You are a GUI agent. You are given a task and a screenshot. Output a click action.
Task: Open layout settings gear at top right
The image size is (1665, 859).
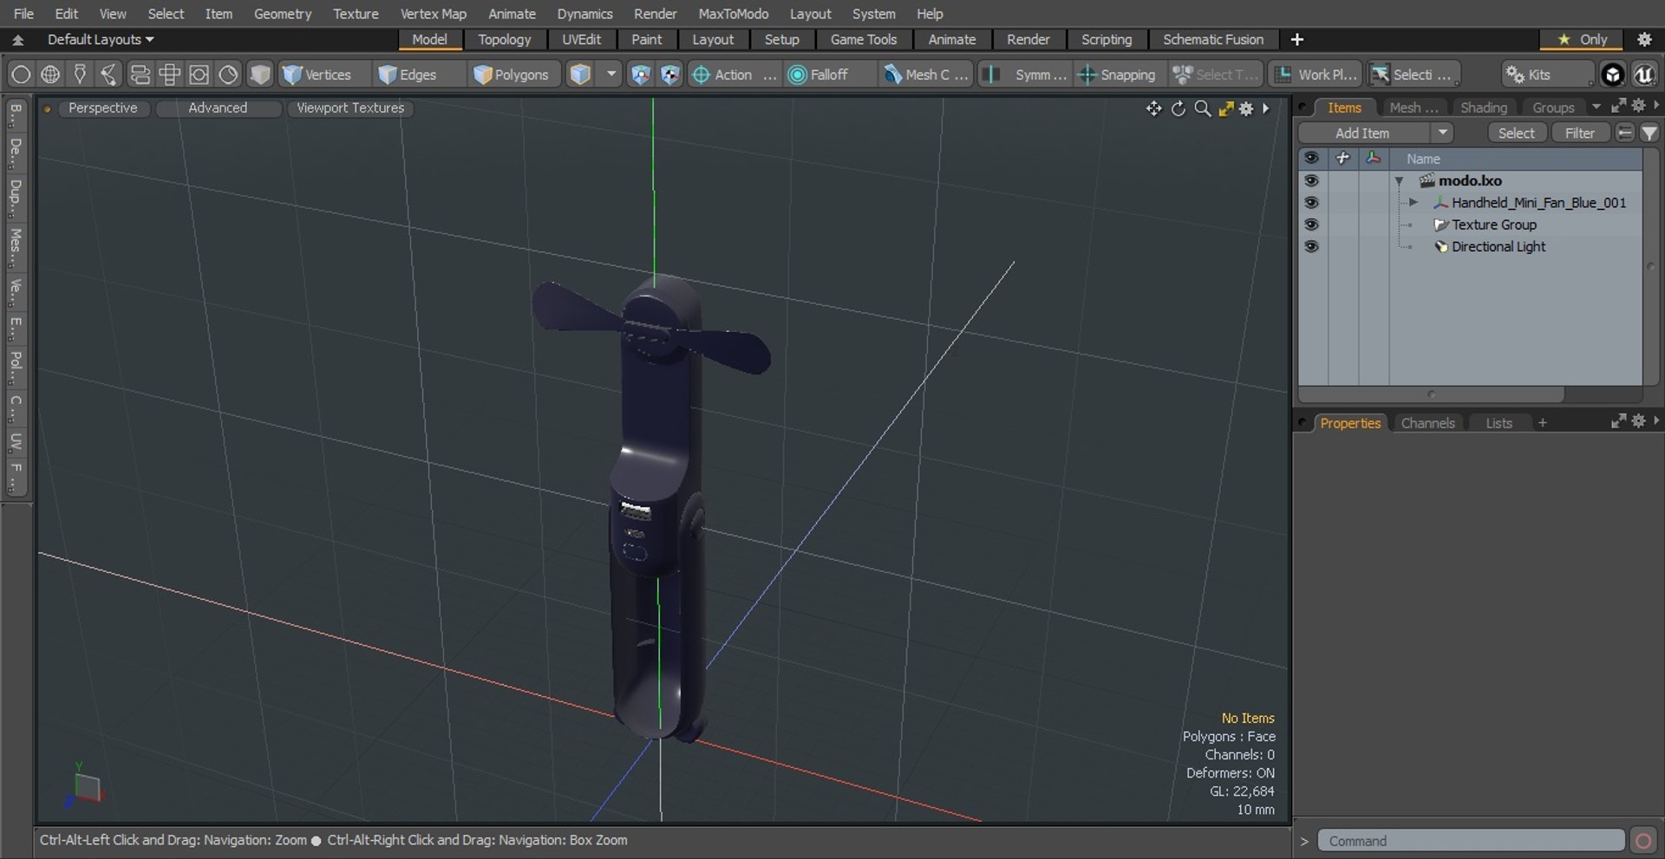(1644, 40)
